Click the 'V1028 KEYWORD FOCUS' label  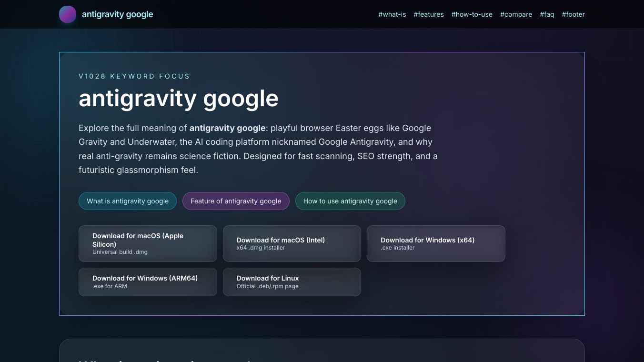pos(134,76)
